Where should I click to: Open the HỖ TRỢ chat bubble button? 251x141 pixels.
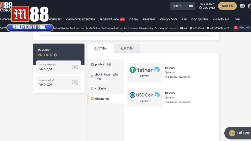click(x=238, y=133)
